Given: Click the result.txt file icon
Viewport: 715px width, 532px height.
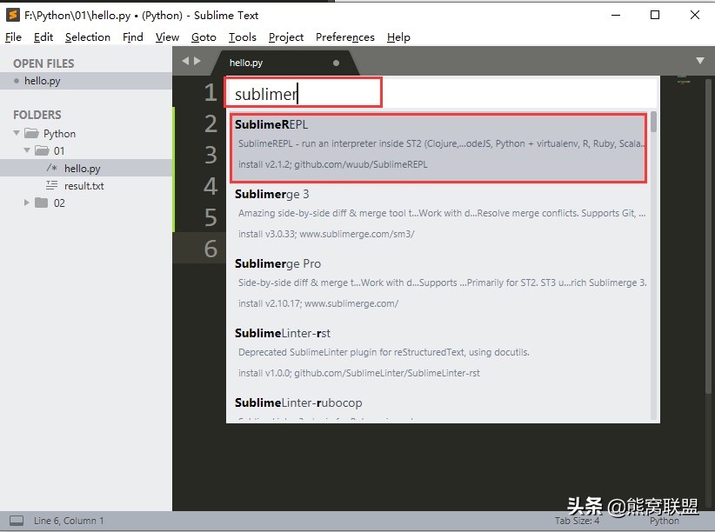Looking at the screenshot, I should (51, 185).
